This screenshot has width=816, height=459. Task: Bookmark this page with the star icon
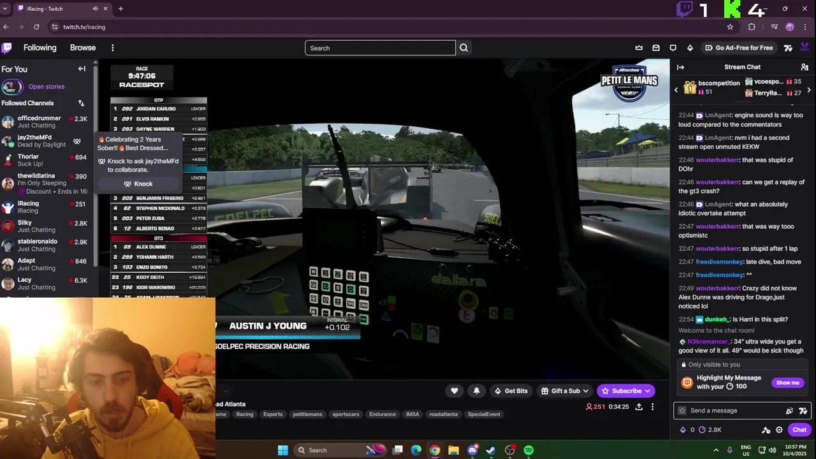click(x=730, y=27)
